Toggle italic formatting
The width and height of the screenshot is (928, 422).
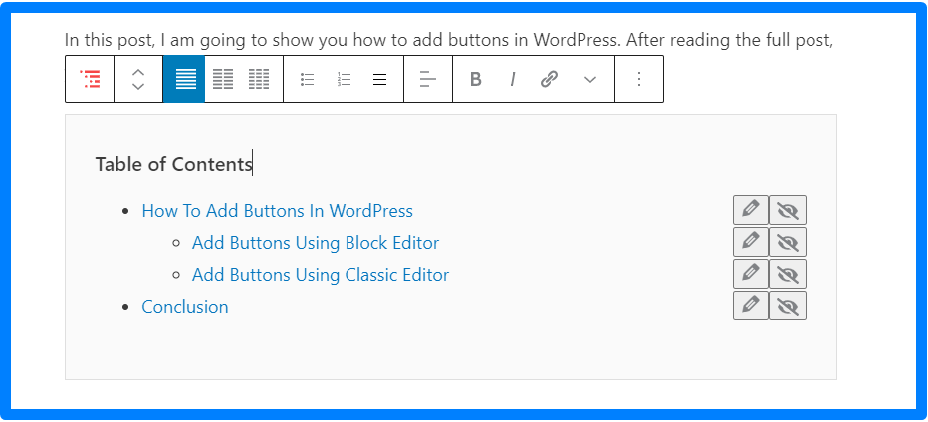(x=513, y=79)
